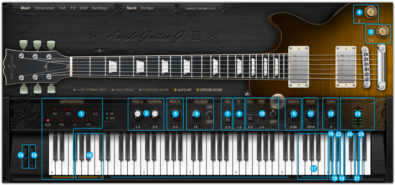Viewport: 395px width, 185px height.
Task: Open the Settings tab
Action: coord(100,8)
